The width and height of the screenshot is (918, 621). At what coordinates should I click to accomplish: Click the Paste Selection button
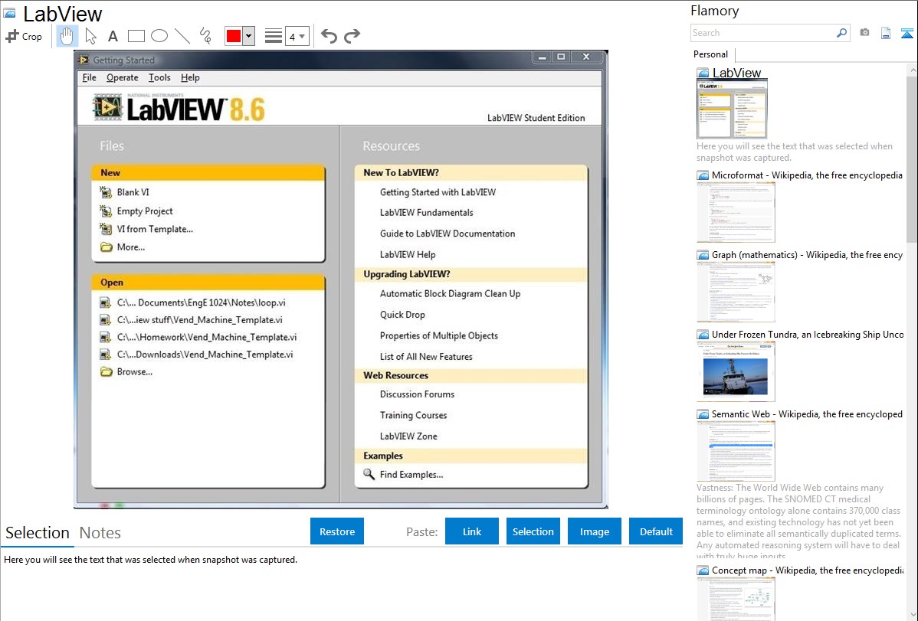(x=533, y=531)
